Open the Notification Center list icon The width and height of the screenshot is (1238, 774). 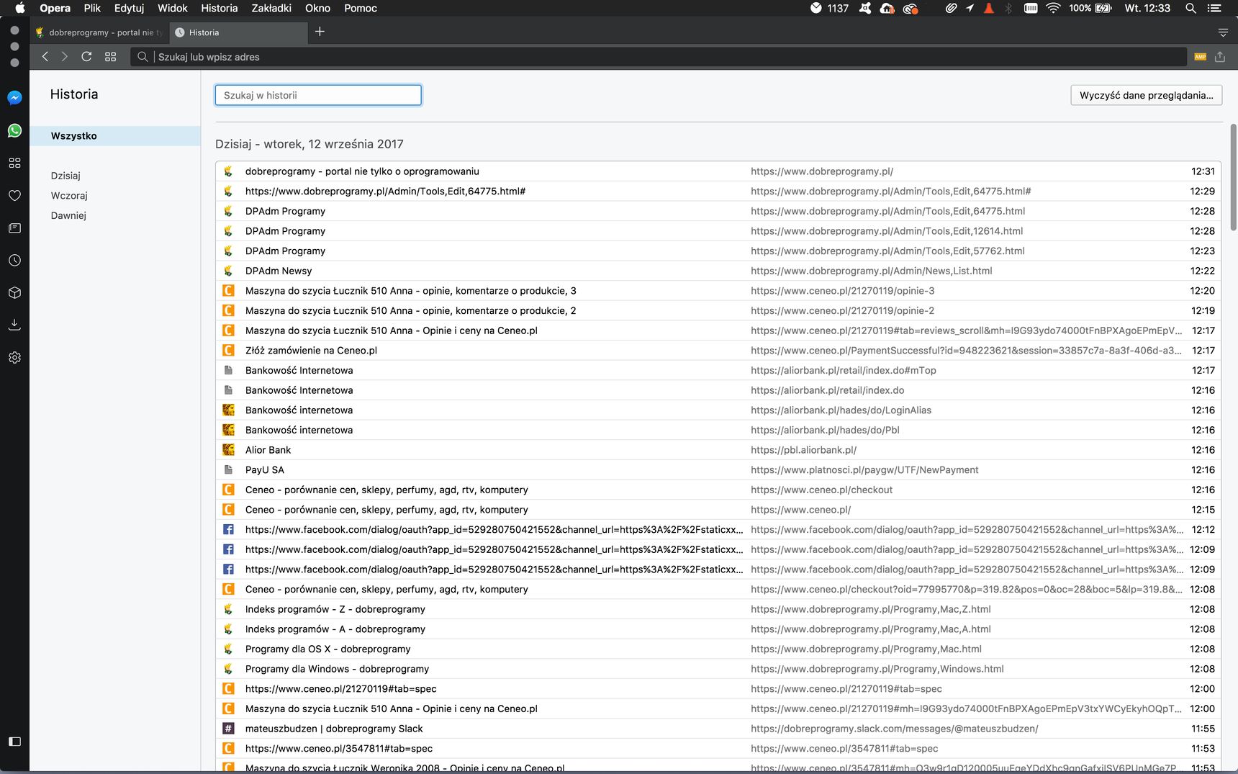tap(1214, 8)
